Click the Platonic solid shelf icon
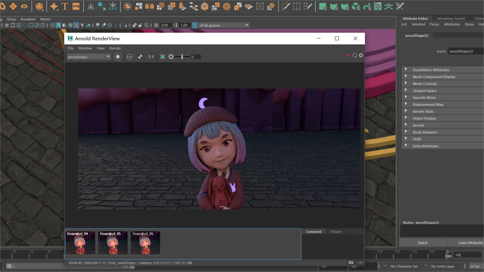The height and width of the screenshot is (272, 484). click(x=39, y=6)
